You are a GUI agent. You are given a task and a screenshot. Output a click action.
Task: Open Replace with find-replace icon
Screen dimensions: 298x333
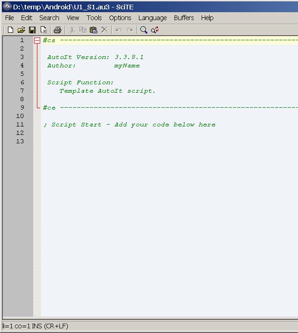point(155,30)
